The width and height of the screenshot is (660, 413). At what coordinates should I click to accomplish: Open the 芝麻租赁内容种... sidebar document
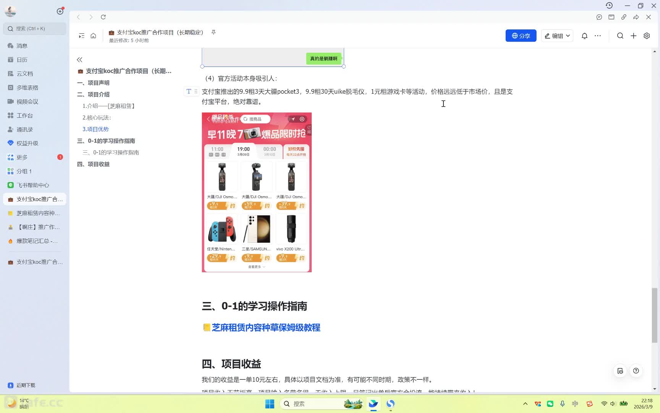pyautogui.click(x=34, y=213)
